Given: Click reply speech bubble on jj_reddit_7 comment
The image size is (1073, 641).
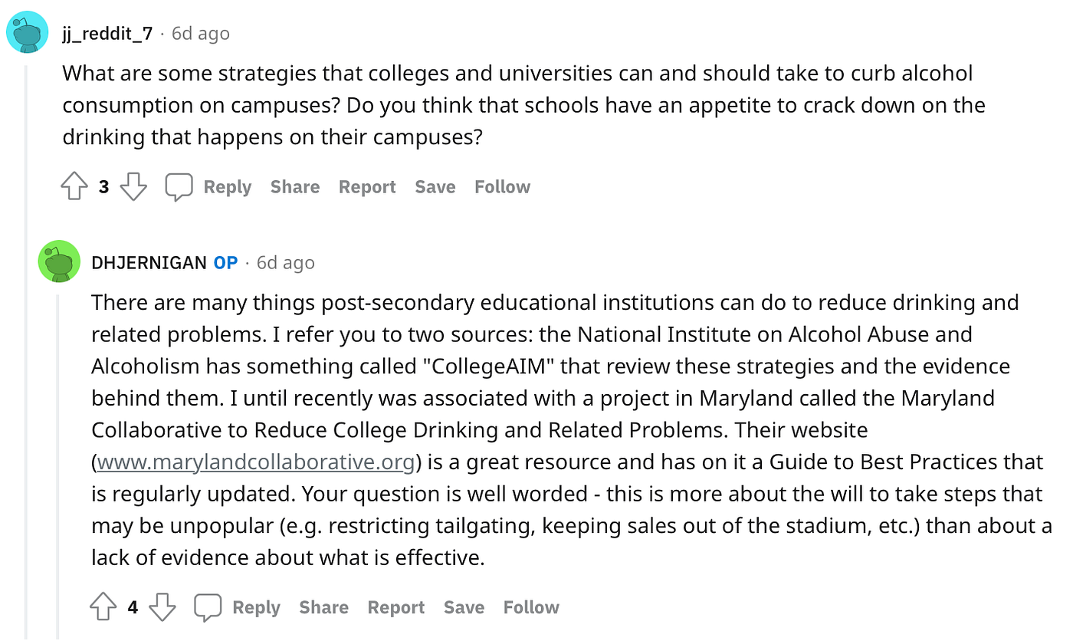Looking at the screenshot, I should click(x=179, y=187).
